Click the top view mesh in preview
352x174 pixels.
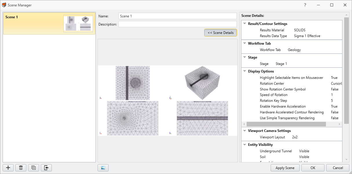133,83
